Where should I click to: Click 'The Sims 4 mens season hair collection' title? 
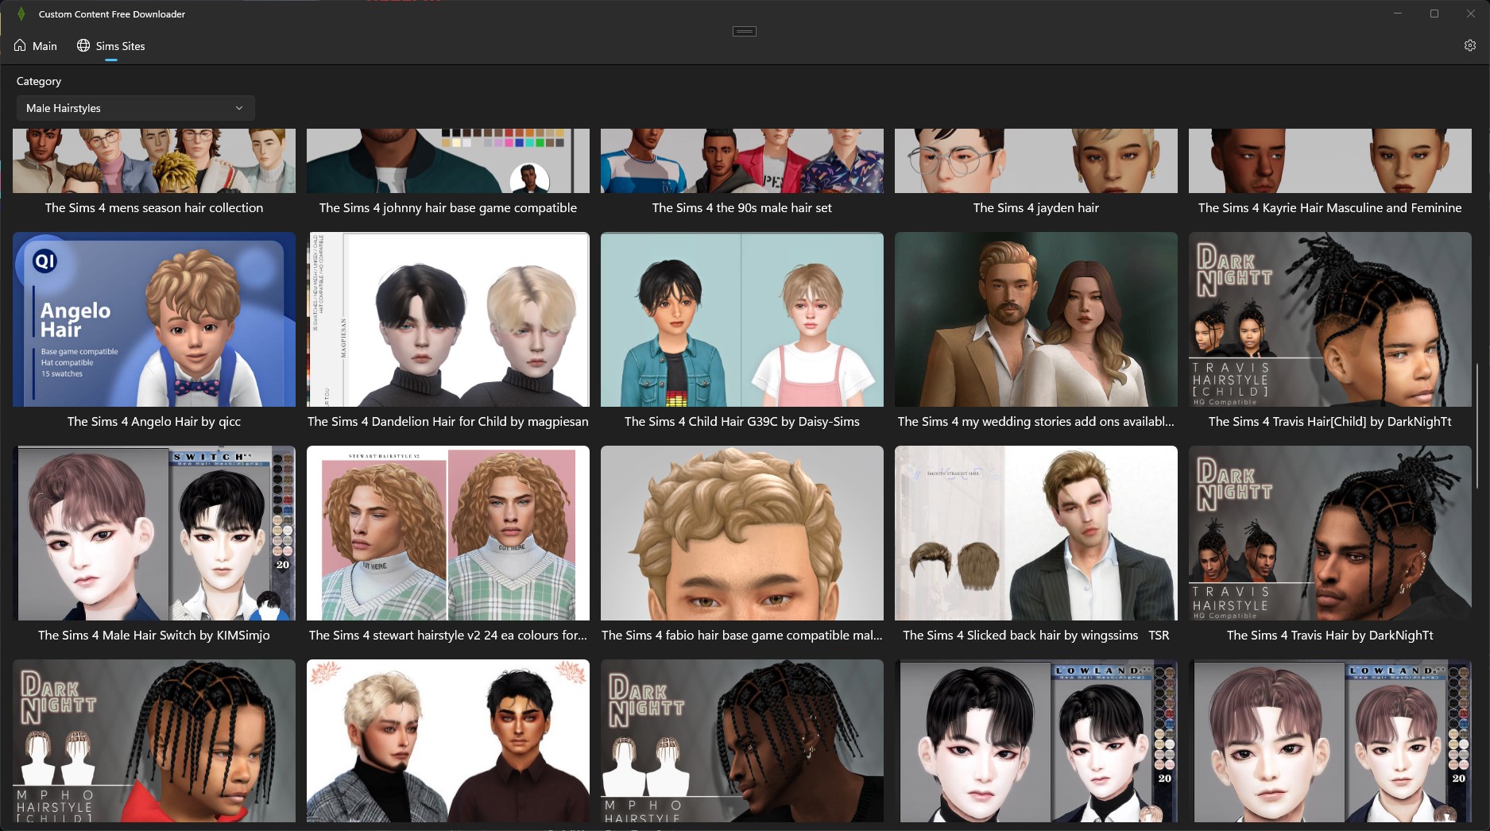pos(154,208)
